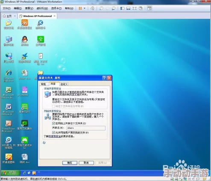Image resolution: width=211 pixels, height=181 pixels.
Task: Select the iQIYI game center shortcut
Action: pos(25,143)
